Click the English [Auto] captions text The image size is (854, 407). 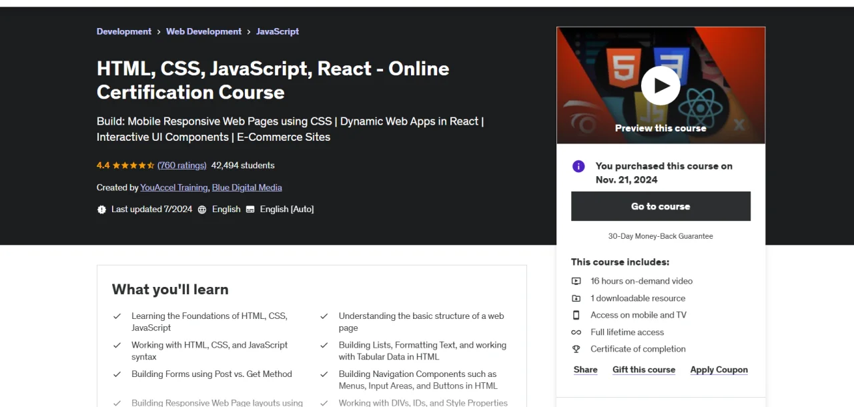coord(287,210)
